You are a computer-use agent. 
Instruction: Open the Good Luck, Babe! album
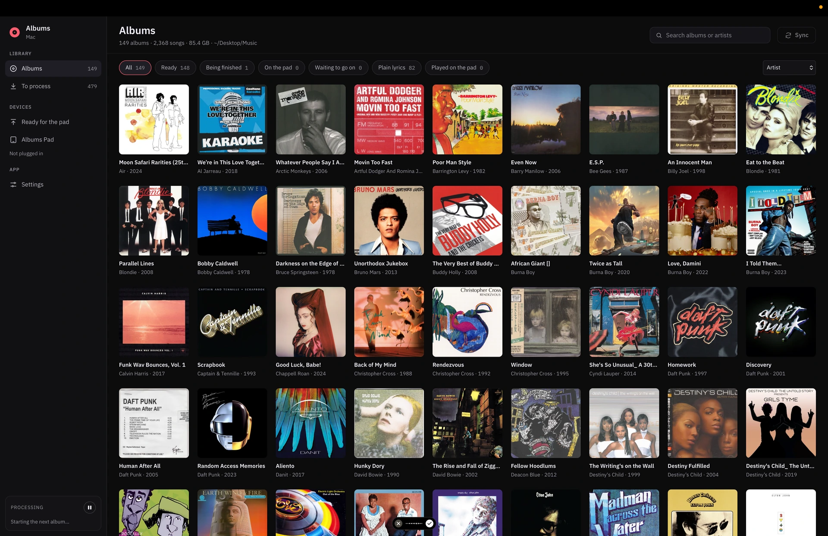310,322
